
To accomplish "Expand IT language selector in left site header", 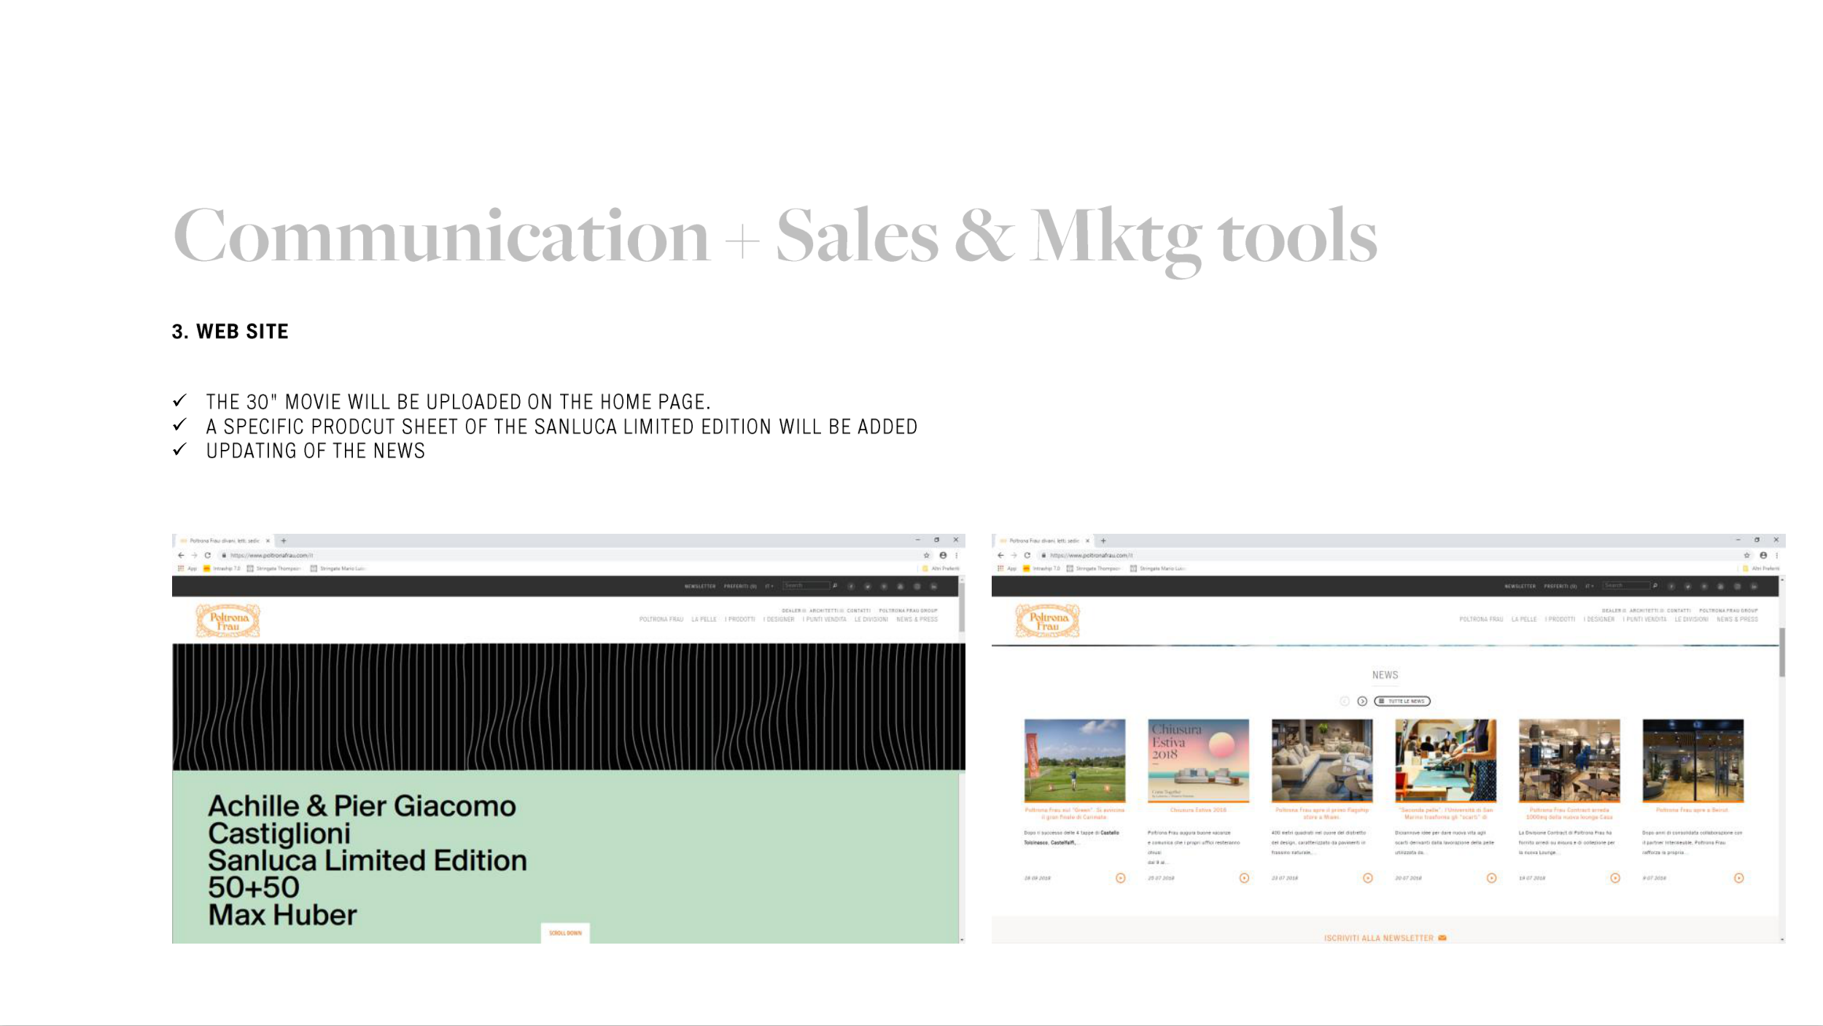I will (x=769, y=586).
